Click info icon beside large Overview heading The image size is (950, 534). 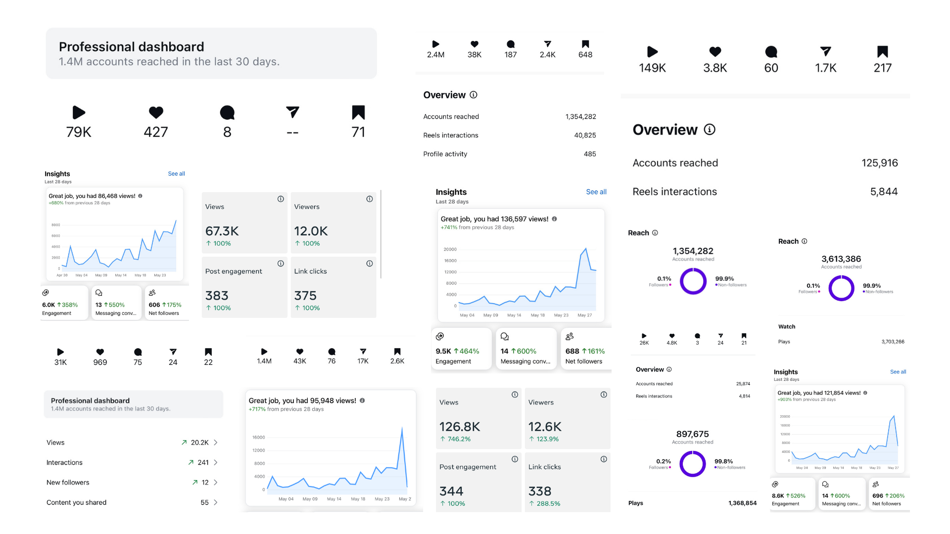[710, 130]
